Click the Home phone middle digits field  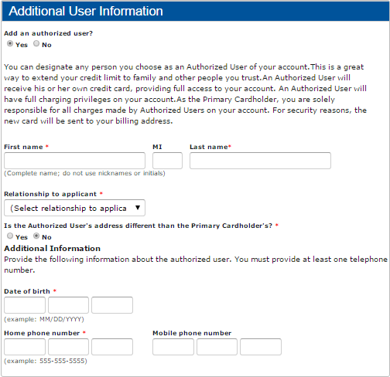(68, 347)
